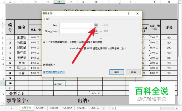Add a new sheet with plus icon
Image resolution: width=182 pixels, height=111 pixels.
click(x=104, y=108)
